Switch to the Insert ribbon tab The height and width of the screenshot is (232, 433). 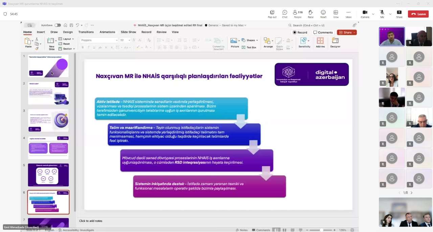click(41, 32)
